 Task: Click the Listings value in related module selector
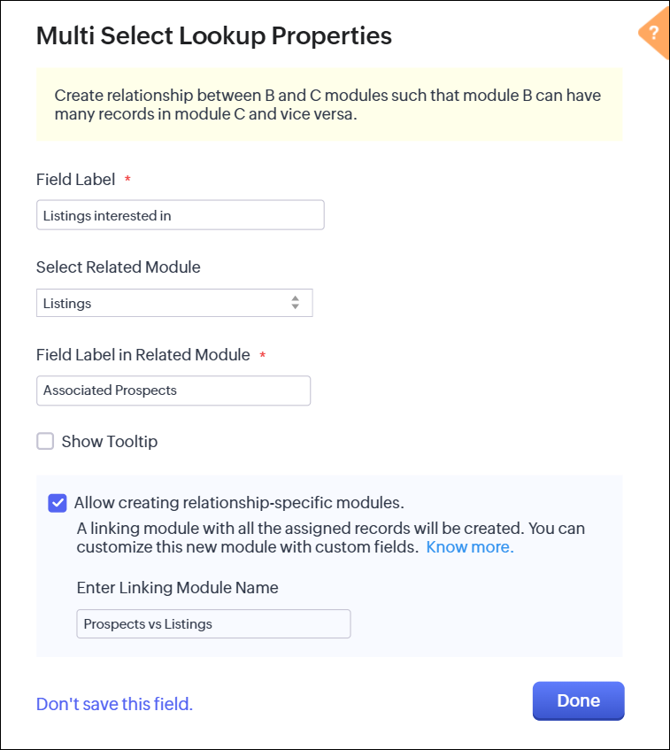pos(67,303)
